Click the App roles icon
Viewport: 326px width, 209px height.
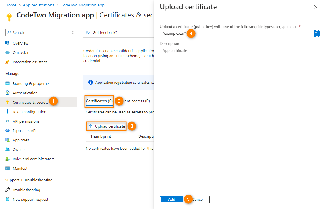point(7,140)
